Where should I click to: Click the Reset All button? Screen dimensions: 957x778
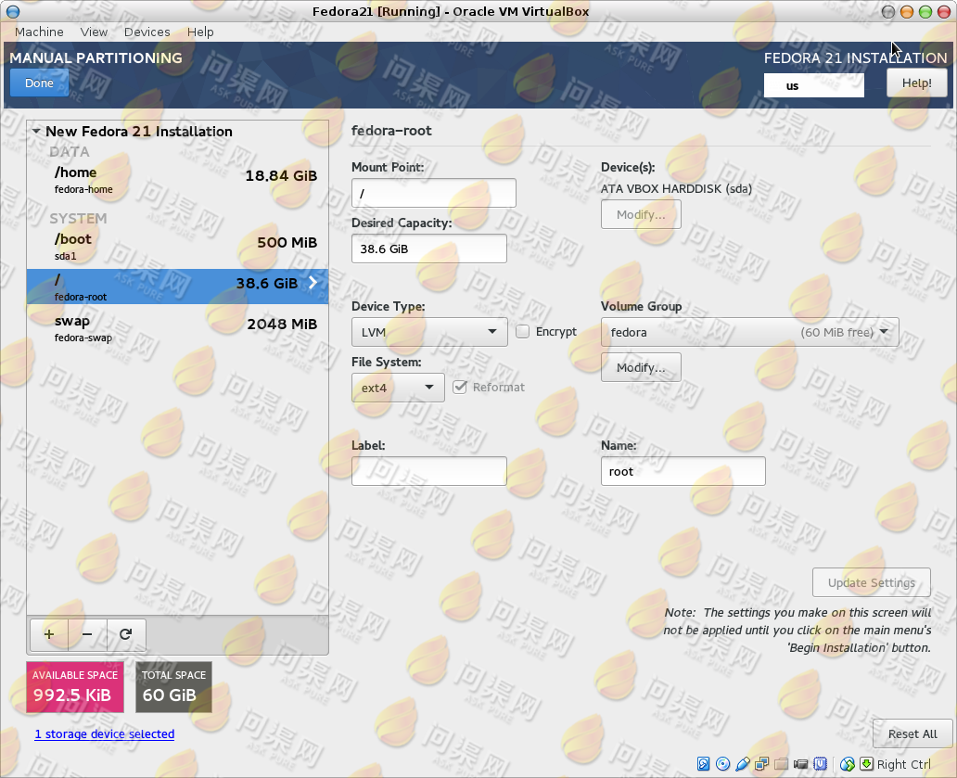point(912,734)
